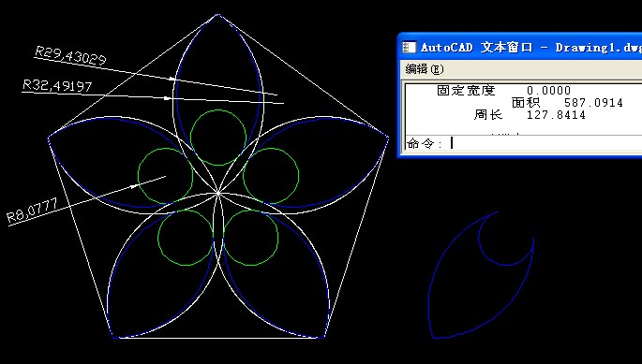Click the 固定宽度 0.0000 line

point(503,91)
